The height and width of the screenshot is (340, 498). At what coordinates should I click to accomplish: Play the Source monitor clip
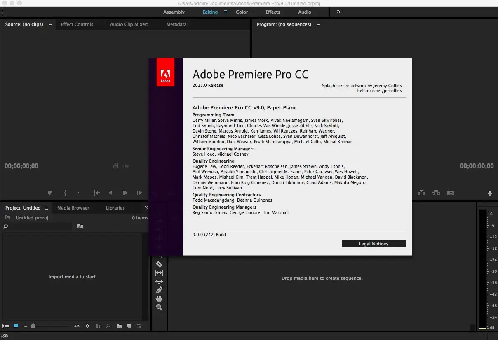point(125,193)
